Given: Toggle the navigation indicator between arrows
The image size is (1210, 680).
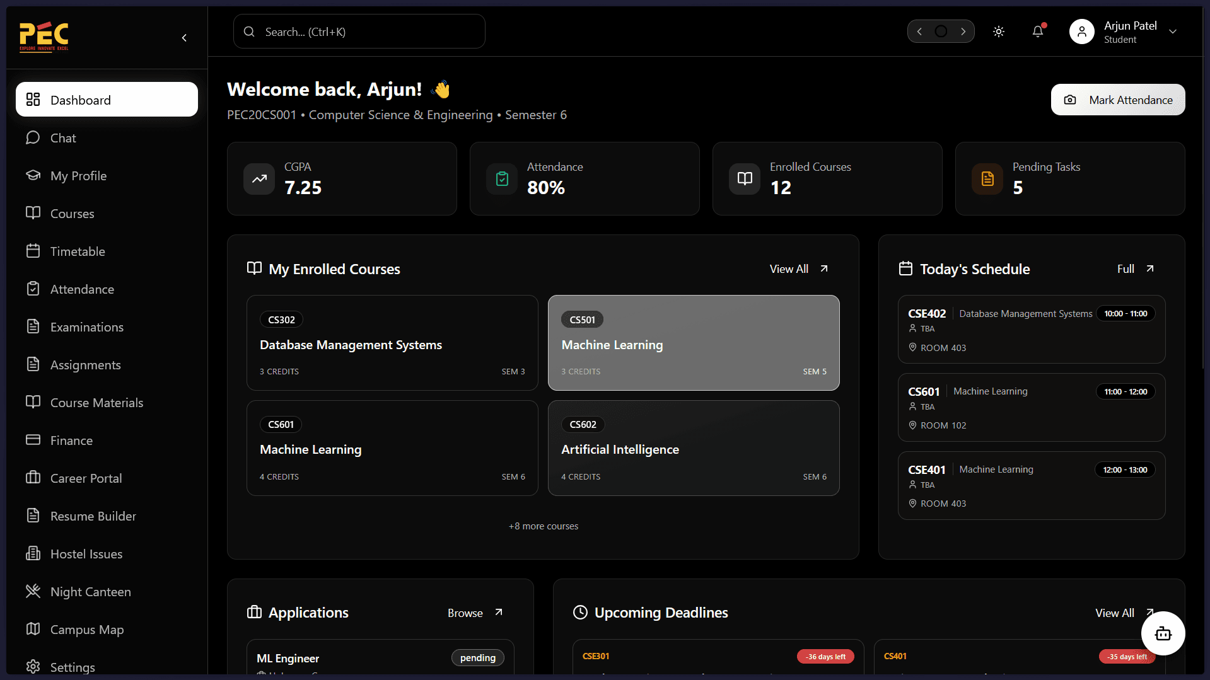Looking at the screenshot, I should pos(941,31).
